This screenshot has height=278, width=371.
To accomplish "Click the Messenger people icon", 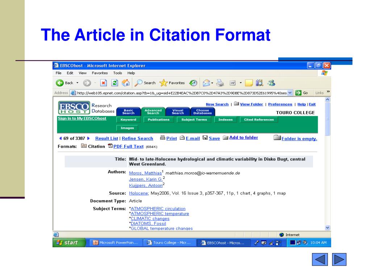I will pyautogui.click(x=271, y=83).
